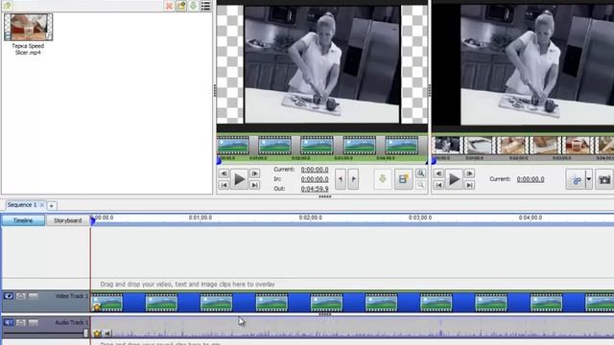The height and width of the screenshot is (345, 614).
Task: Switch media bin to list view
Action: [205, 6]
